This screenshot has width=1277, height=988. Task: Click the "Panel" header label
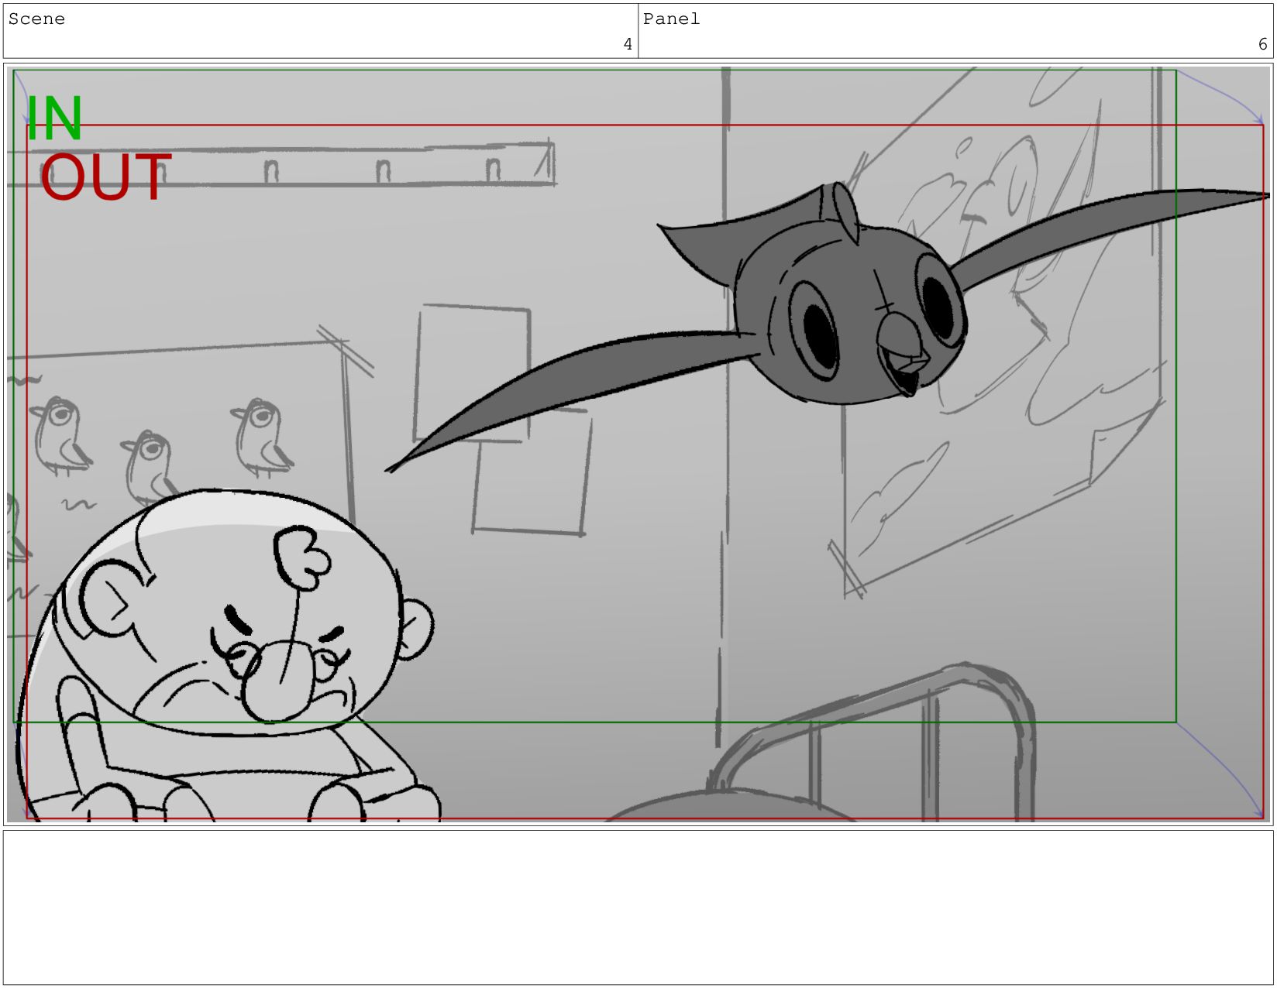671,19
